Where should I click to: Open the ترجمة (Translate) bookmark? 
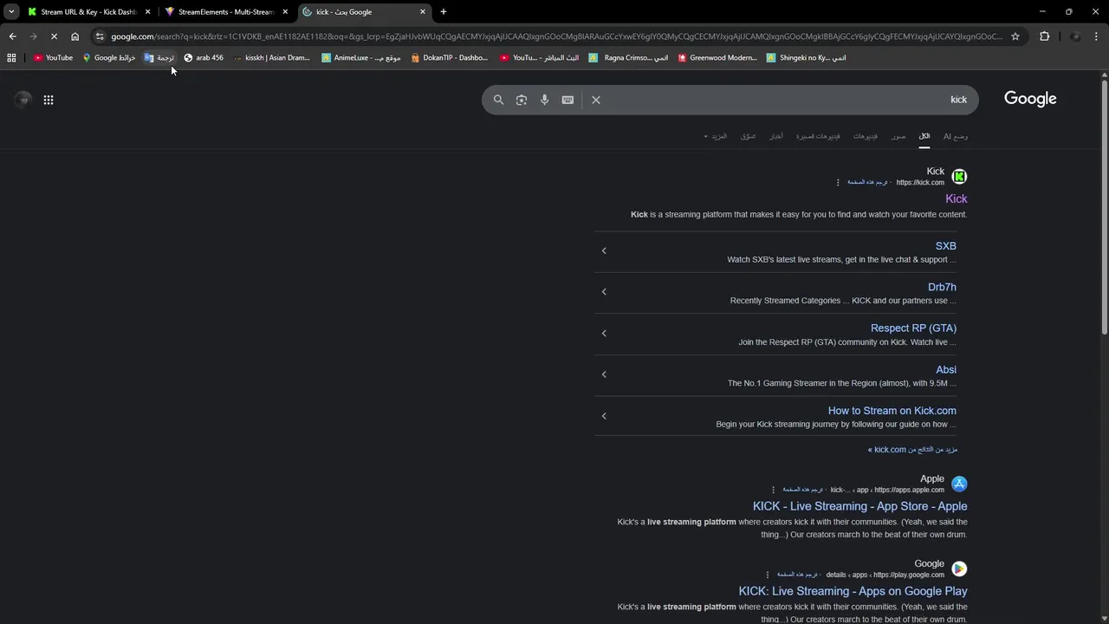159,58
